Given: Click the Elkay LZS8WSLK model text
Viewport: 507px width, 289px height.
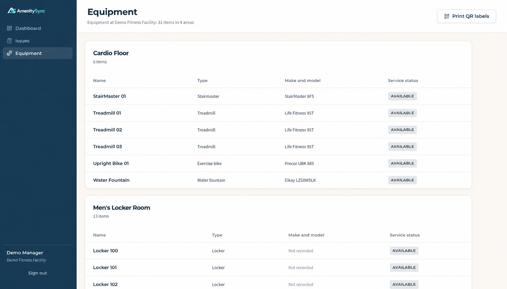Looking at the screenshot, I should coord(300,180).
